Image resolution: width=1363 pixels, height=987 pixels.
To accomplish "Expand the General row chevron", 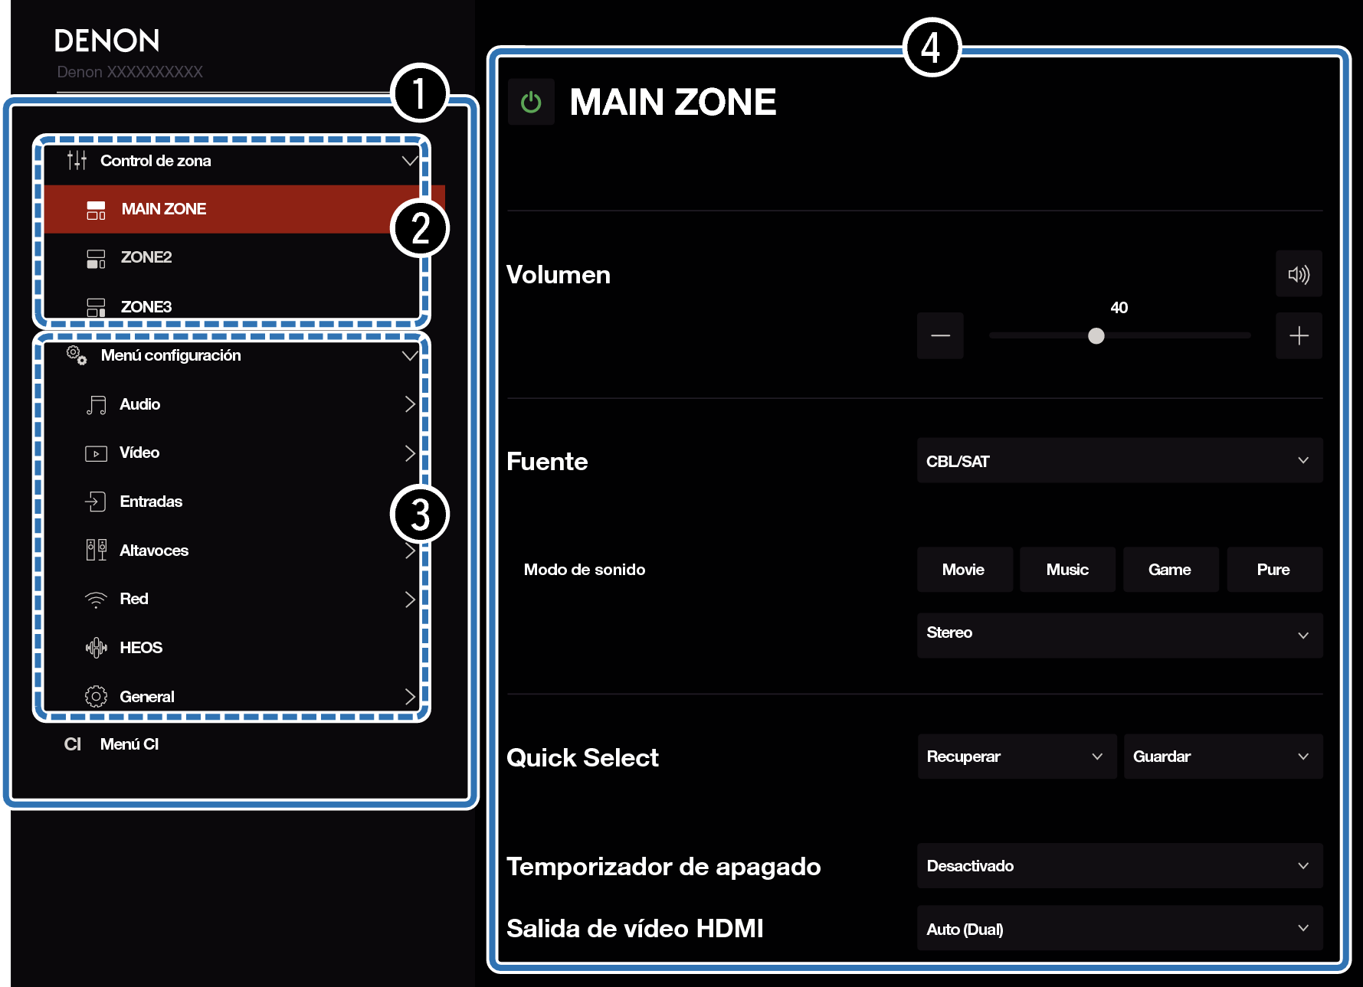I will click(410, 696).
